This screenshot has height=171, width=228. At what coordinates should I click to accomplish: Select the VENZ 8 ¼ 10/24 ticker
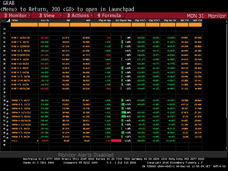pyautogui.click(x=20, y=60)
